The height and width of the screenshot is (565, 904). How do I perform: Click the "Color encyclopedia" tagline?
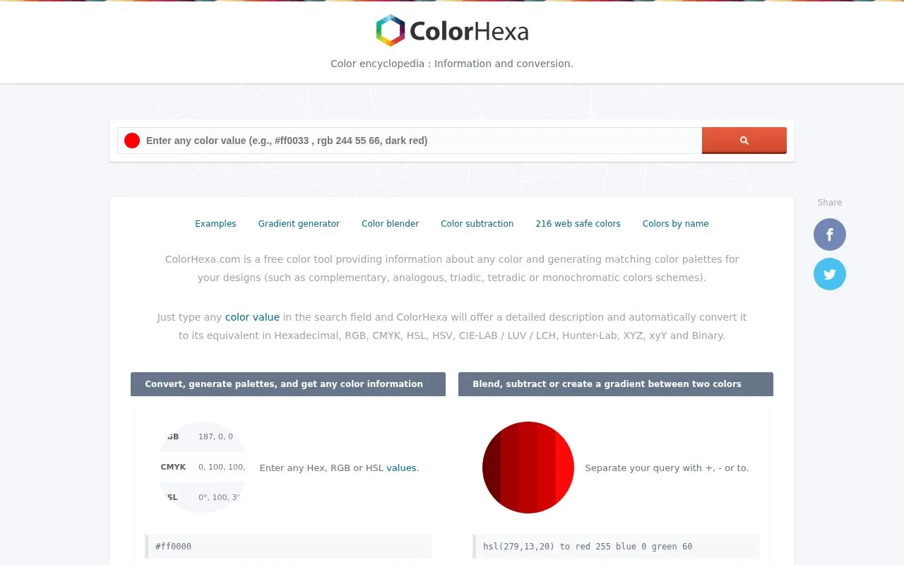coord(452,64)
